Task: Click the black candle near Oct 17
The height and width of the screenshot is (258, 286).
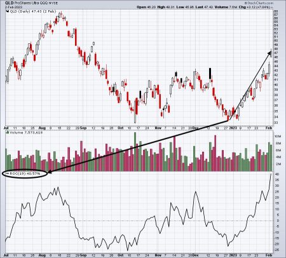Action: pos(140,95)
